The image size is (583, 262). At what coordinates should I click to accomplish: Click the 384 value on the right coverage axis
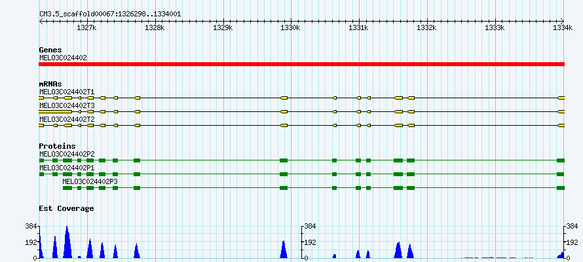point(573,226)
